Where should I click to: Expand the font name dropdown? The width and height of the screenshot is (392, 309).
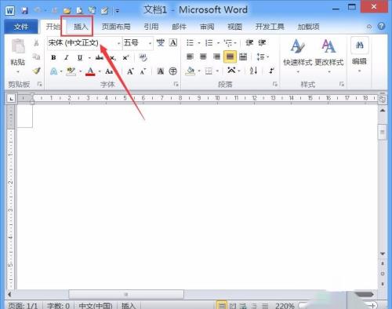(x=118, y=43)
